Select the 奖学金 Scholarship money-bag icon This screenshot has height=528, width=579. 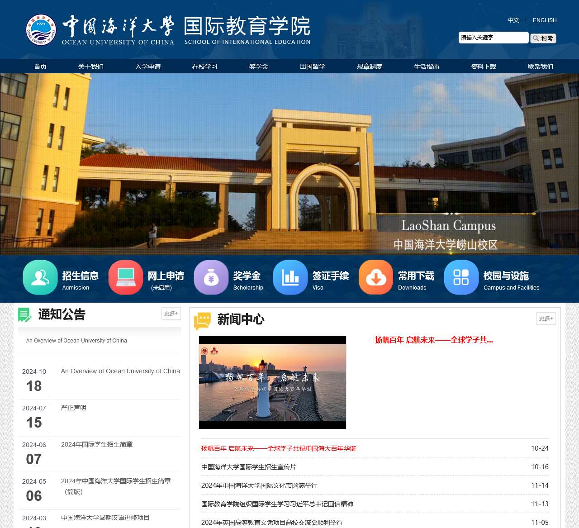click(211, 277)
